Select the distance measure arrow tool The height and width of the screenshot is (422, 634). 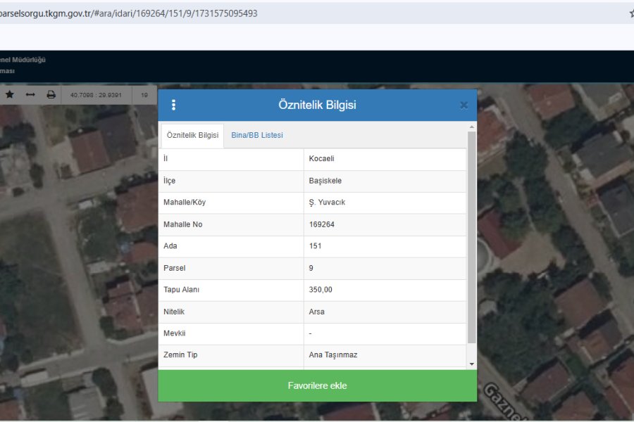tap(30, 94)
